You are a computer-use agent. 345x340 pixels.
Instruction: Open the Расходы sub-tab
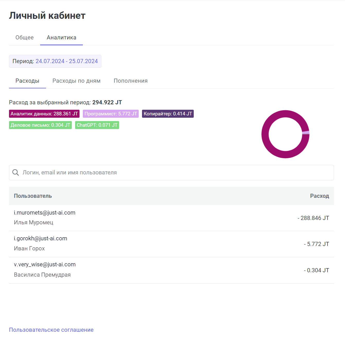point(27,81)
